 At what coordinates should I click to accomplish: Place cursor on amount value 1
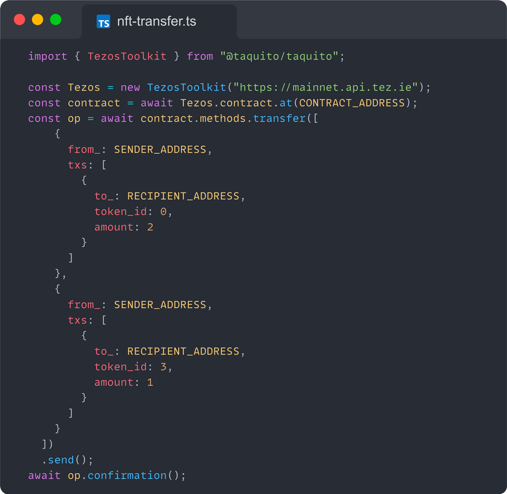pos(150,382)
